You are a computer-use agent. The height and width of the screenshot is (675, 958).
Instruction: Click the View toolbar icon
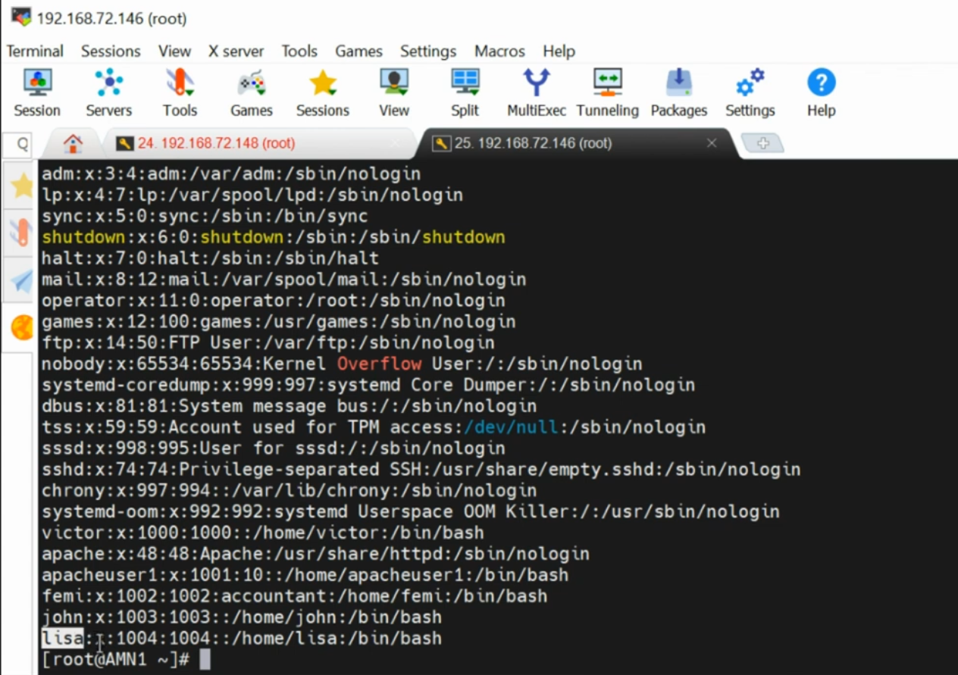(x=393, y=91)
